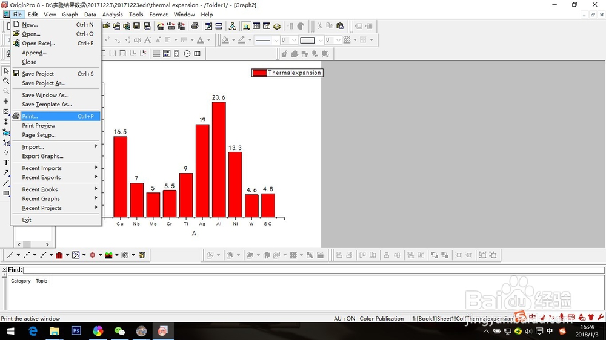The height and width of the screenshot is (340, 606).
Task: Open the line style combo box
Action: (x=267, y=40)
